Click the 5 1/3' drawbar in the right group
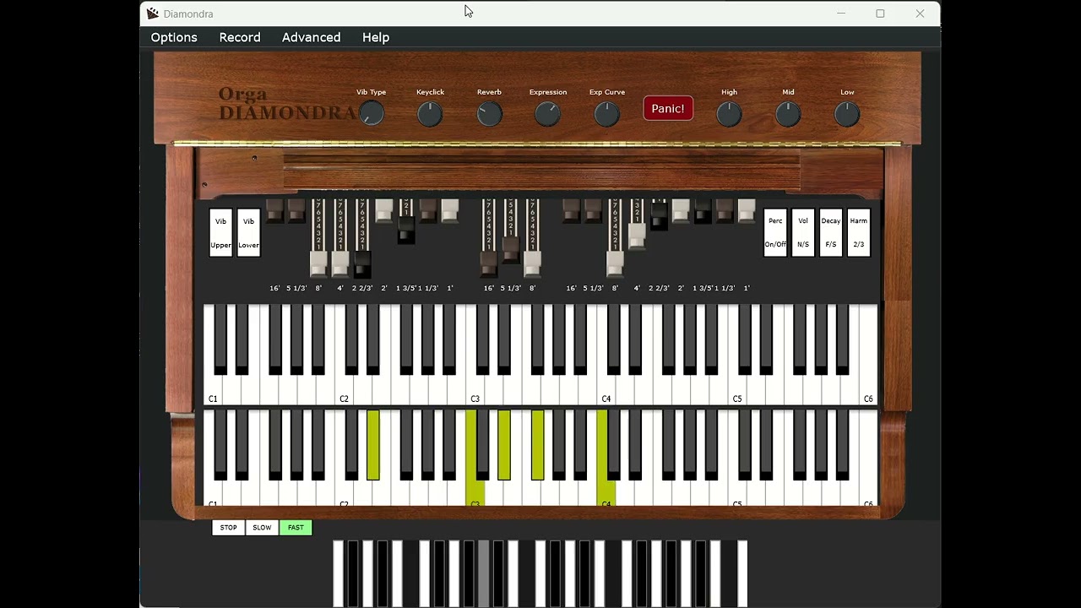 (x=594, y=211)
